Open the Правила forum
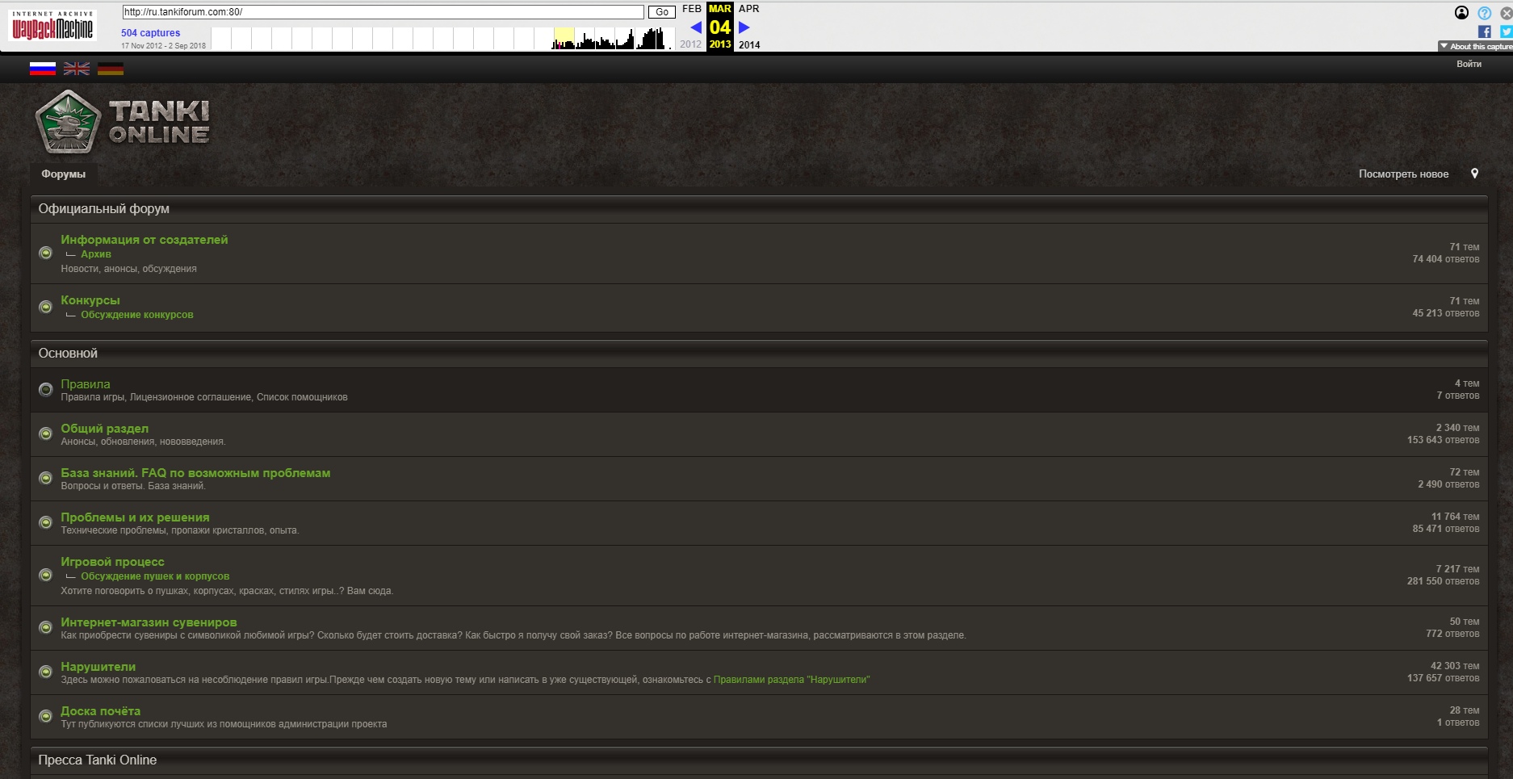 point(86,384)
